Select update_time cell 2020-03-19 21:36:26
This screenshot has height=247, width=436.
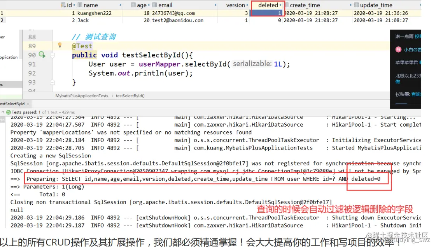(381, 13)
